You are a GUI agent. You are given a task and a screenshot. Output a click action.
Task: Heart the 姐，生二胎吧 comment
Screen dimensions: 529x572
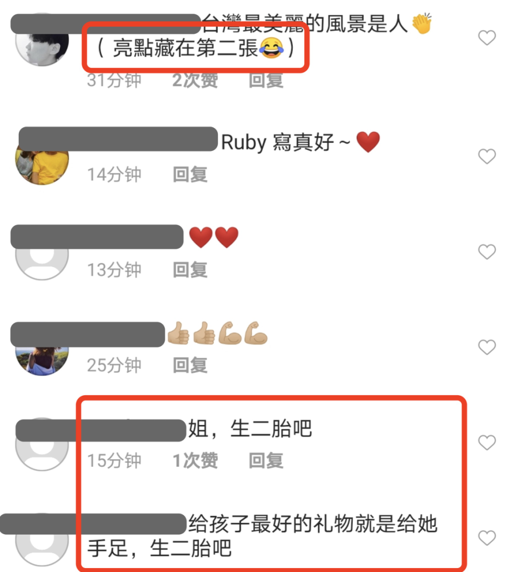click(x=487, y=443)
